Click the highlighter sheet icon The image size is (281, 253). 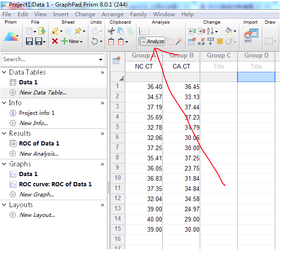(55, 31)
